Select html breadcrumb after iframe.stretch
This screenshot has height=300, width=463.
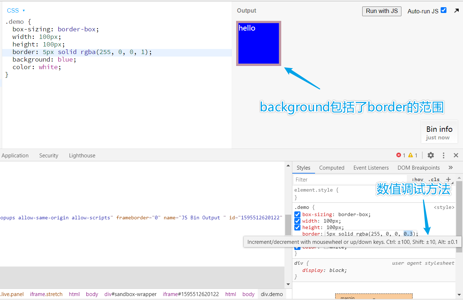click(x=74, y=294)
